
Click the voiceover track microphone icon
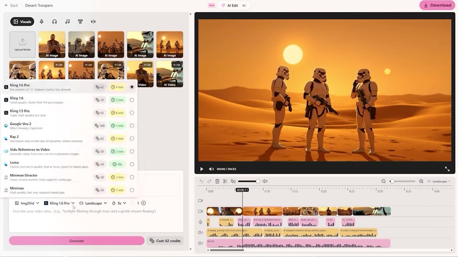tap(200, 222)
